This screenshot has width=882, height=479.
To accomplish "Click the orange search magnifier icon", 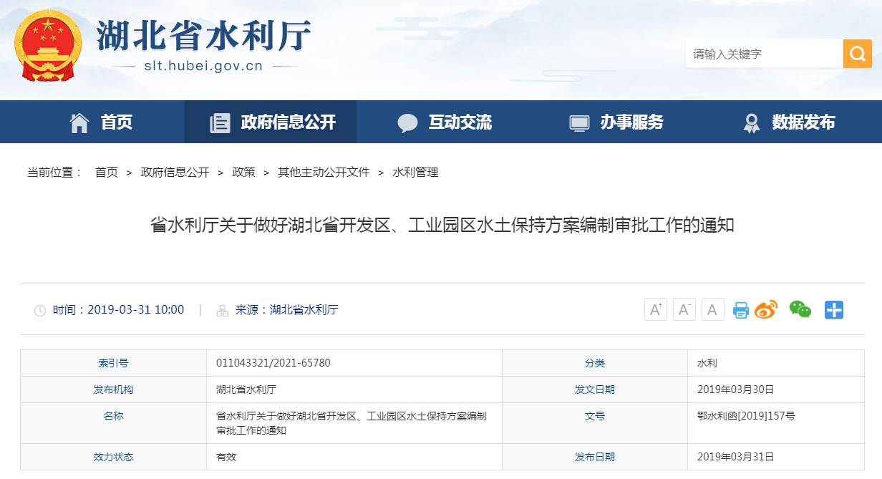I will 857,53.
